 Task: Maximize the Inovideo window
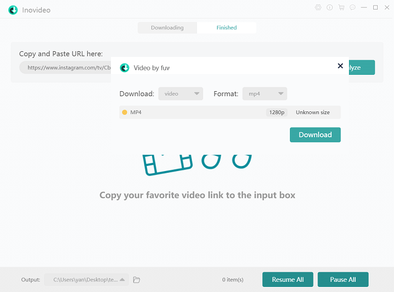pyautogui.click(x=375, y=7)
